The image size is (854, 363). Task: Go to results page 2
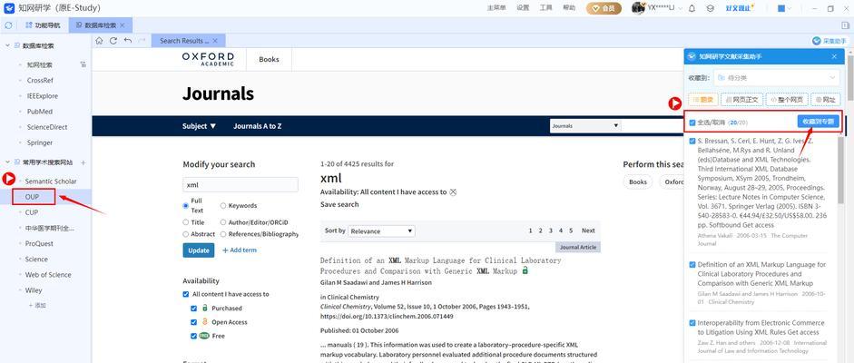pyautogui.click(x=540, y=231)
